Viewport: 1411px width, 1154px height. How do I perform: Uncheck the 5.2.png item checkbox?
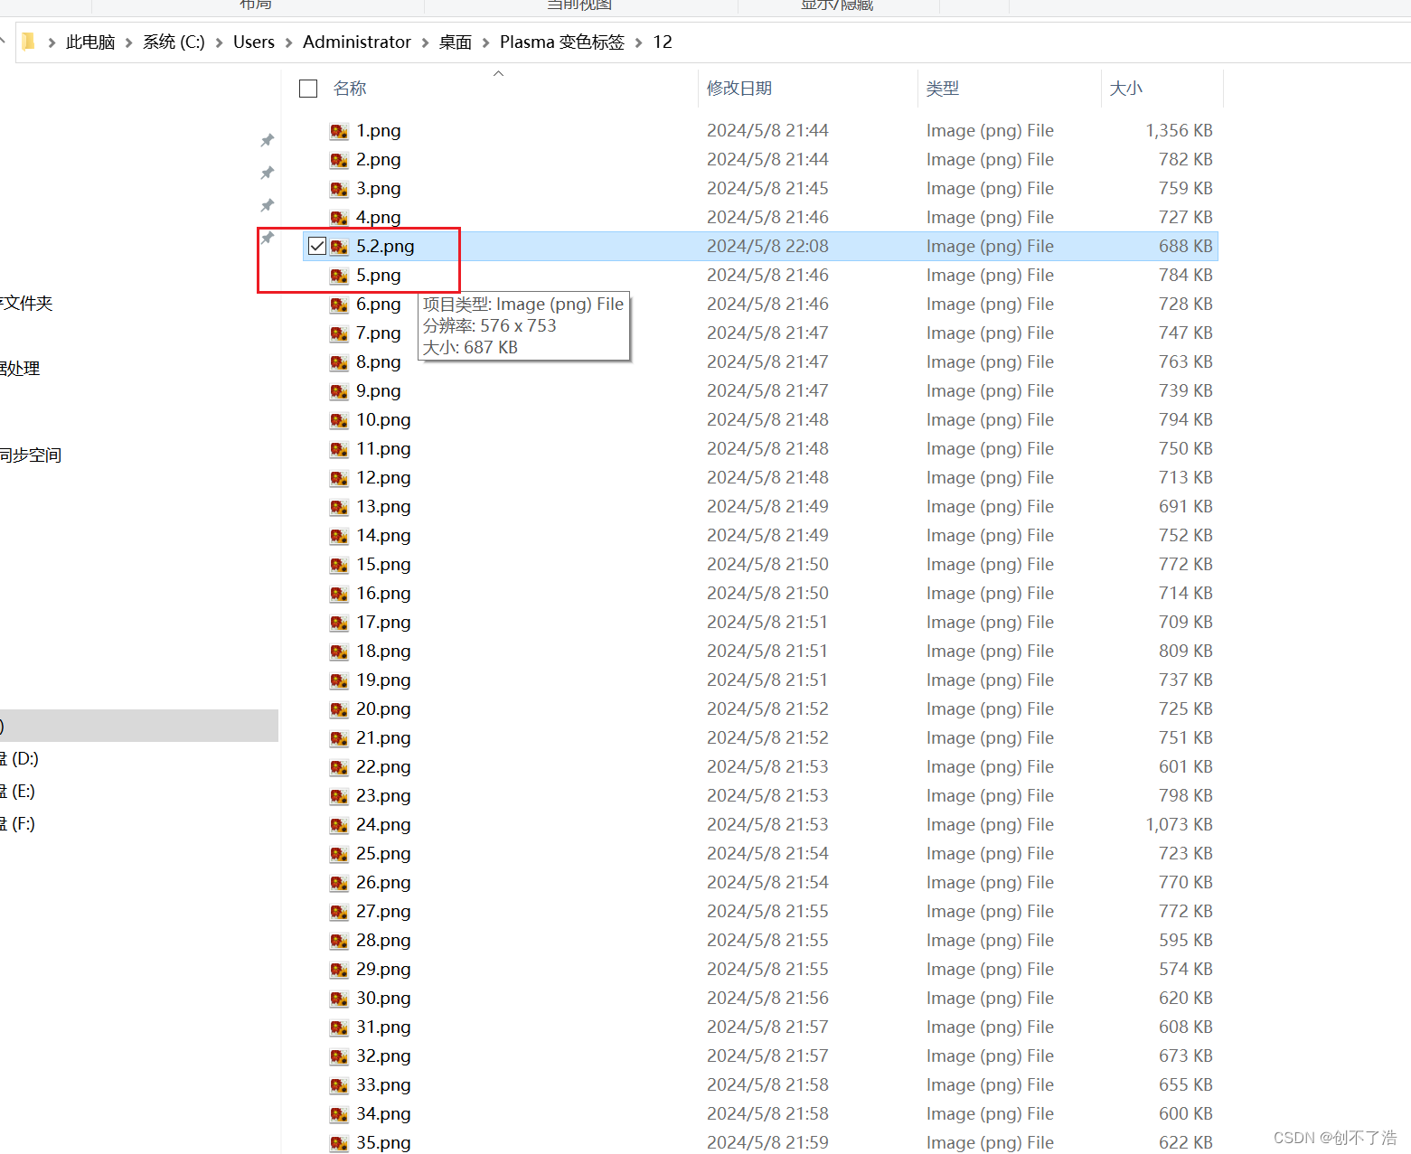coord(317,246)
